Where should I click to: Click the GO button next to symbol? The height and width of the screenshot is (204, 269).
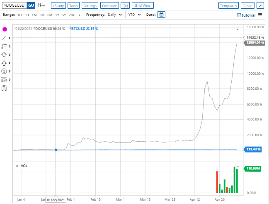(31, 5)
